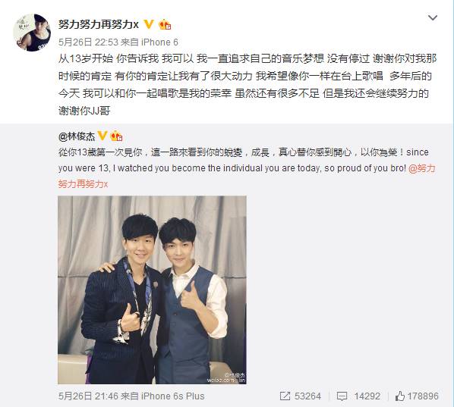This screenshot has height=407, width=454.
Task: Open the orange @努力努力再努力x mention
Action: tap(247, 176)
